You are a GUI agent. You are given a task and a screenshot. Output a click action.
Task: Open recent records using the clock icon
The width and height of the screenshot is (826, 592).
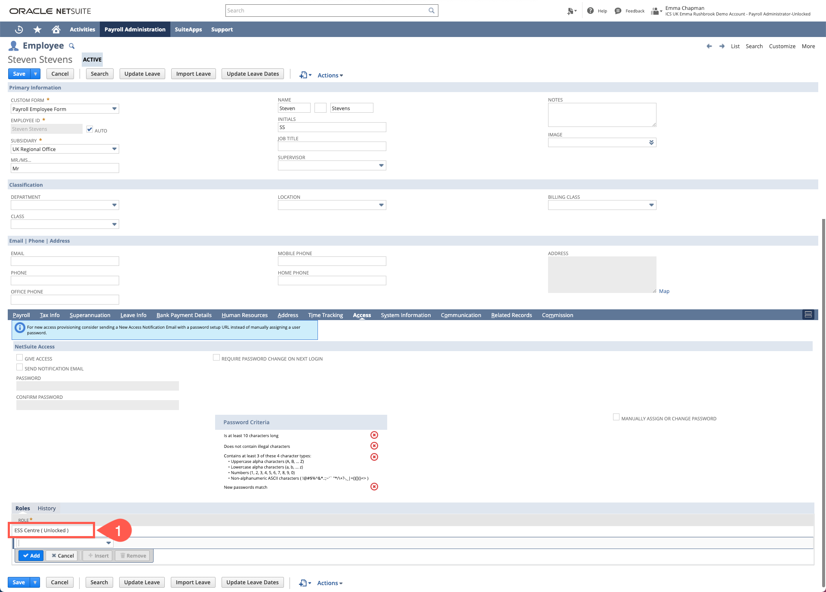(19, 29)
